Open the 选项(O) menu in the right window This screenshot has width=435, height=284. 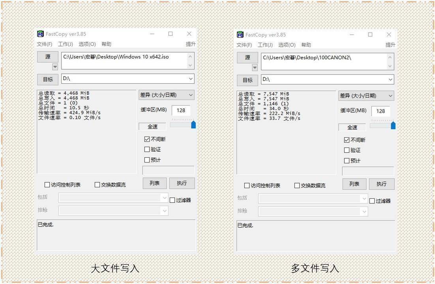click(286, 45)
